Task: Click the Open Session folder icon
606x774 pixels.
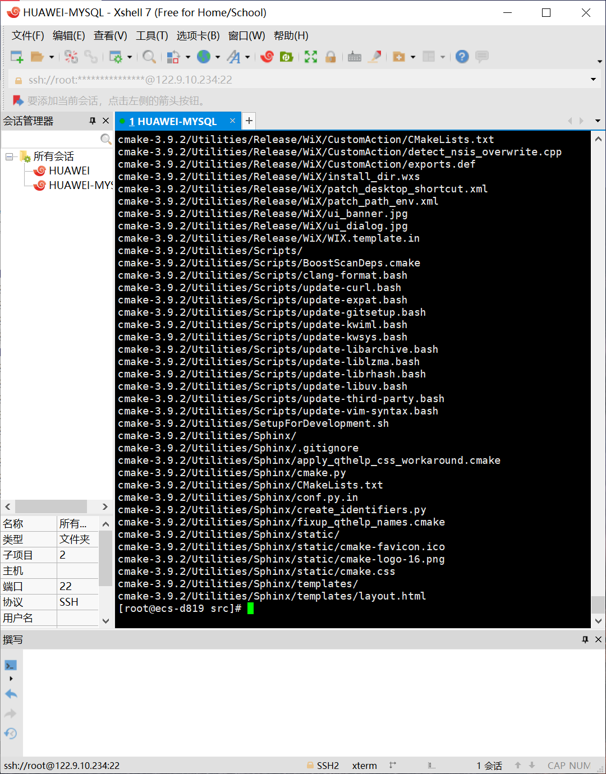Action: (37, 57)
